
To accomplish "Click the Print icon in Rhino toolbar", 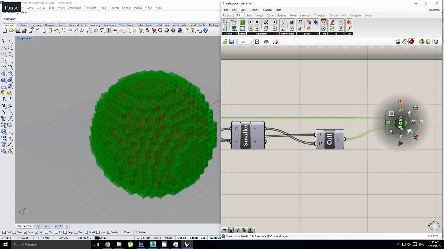I will [x=24, y=30].
